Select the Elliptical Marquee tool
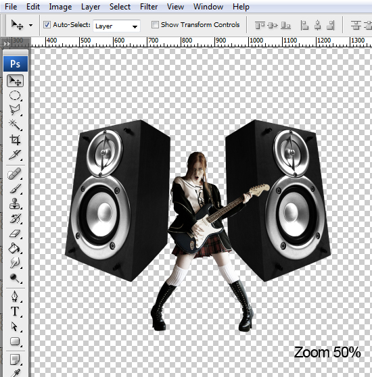372x377 pixels. tap(15, 95)
